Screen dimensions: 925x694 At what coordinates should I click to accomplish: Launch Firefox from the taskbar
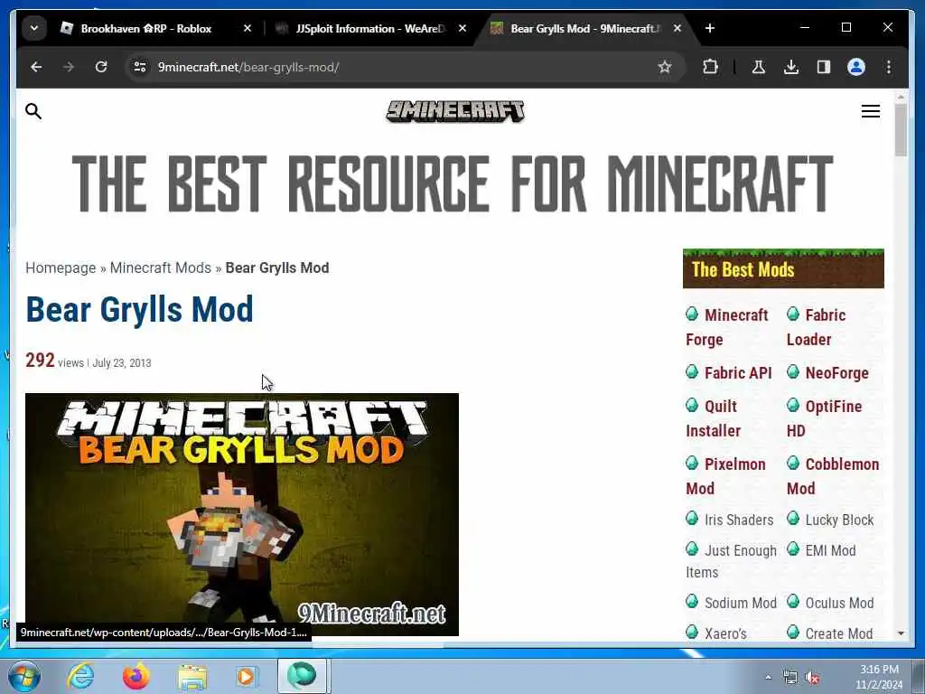click(136, 676)
